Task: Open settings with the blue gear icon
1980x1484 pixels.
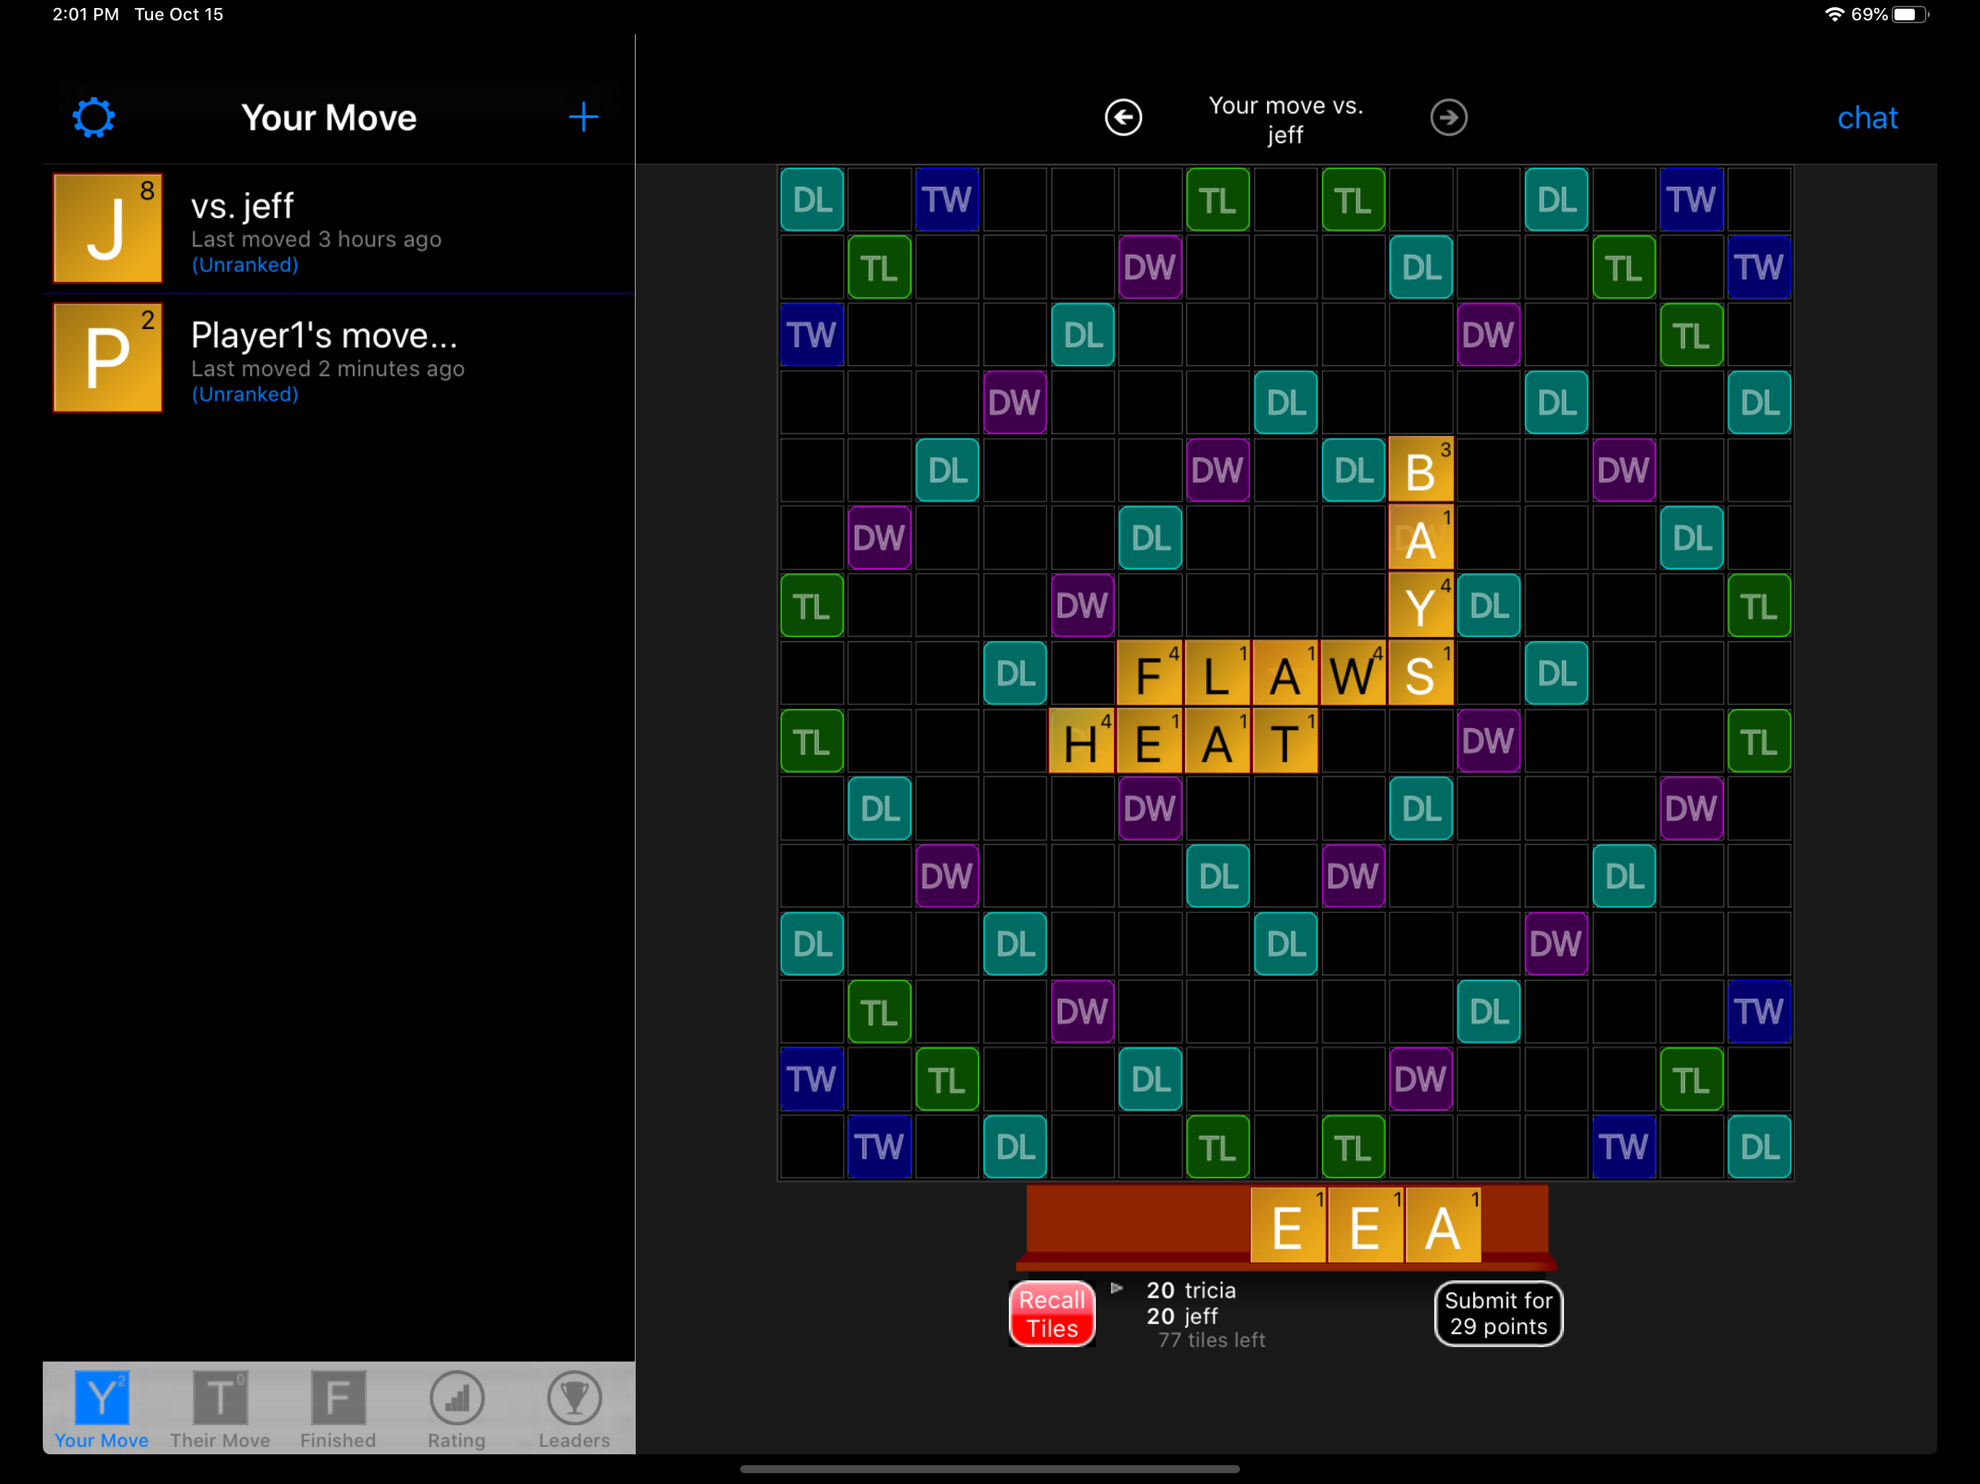Action: (93, 118)
